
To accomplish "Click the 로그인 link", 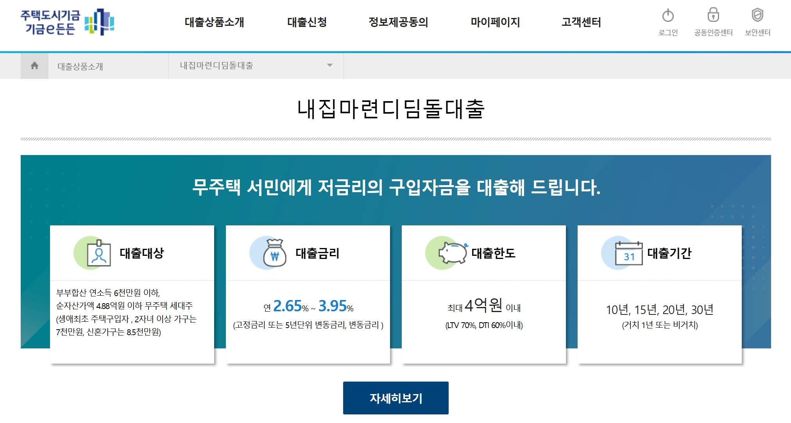I will click(668, 33).
